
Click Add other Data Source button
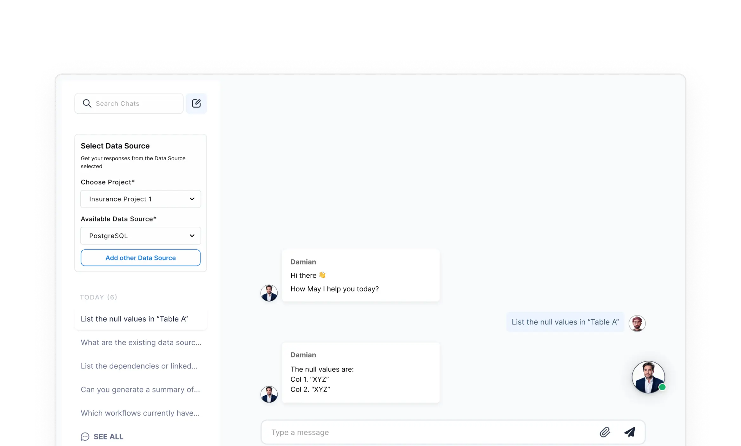point(141,258)
